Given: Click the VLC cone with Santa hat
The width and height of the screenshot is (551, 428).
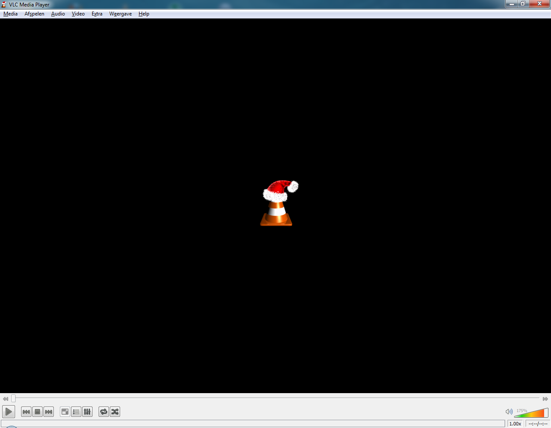Looking at the screenshot, I should (279, 203).
